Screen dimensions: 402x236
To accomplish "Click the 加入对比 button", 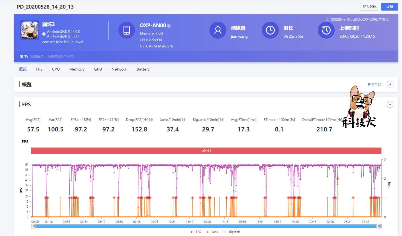I will pos(369,7).
